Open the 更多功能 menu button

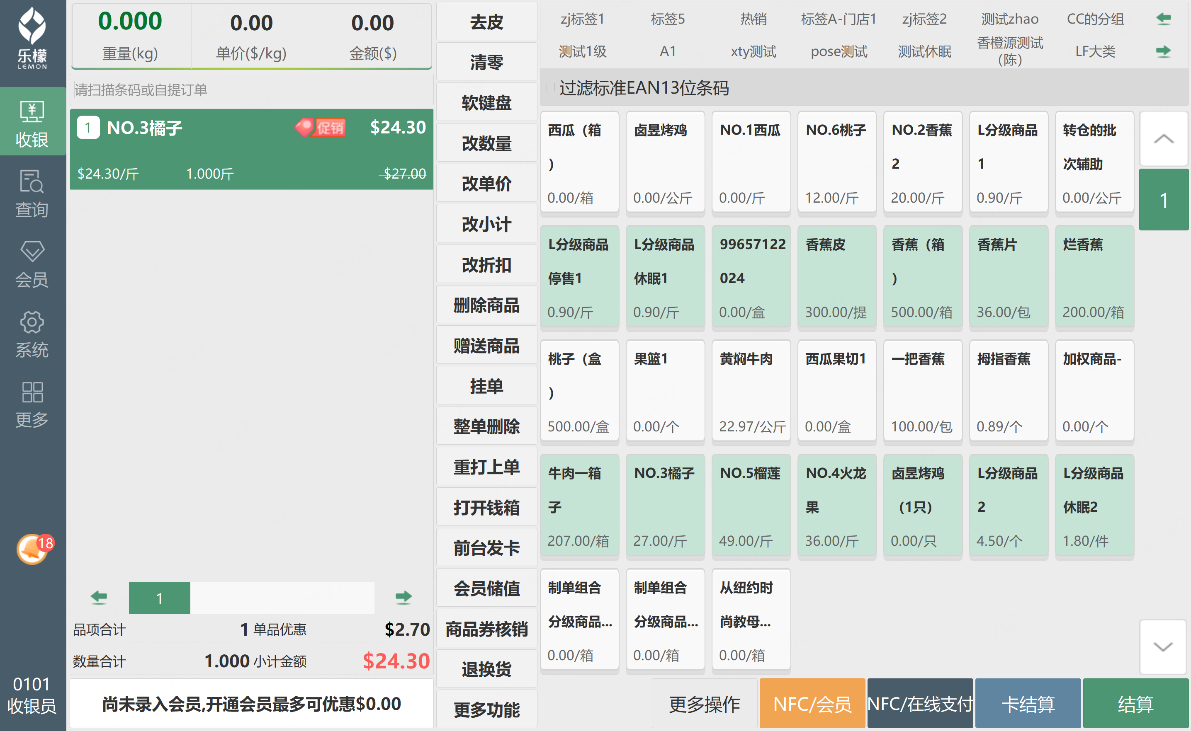coord(486,709)
